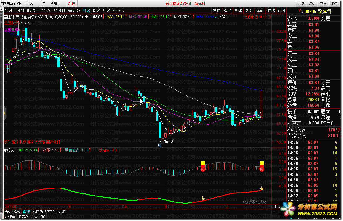The height and width of the screenshot is (221, 343).
Task: Switch to 5分钟 chart period
Action: tap(32, 10)
